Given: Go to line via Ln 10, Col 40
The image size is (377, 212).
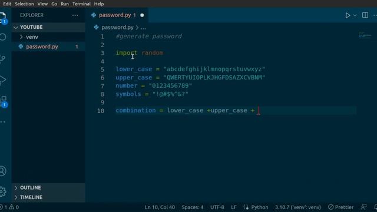Looking at the screenshot, I should [160, 207].
